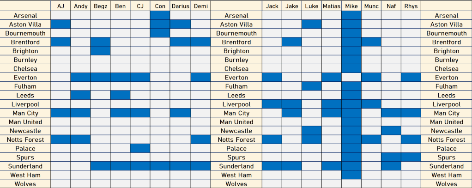This screenshot has height=188, width=472.
Task: Select West Ham label in the rightmost column
Action: click(446, 175)
